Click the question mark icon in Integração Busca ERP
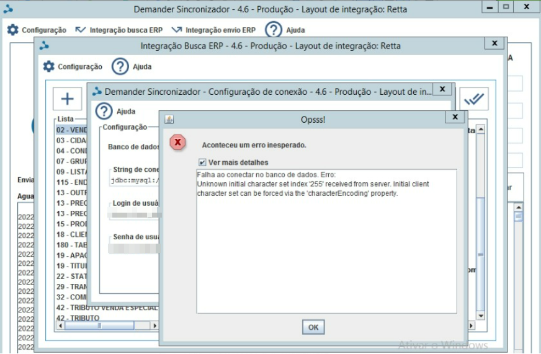541x354 pixels. pos(120,66)
